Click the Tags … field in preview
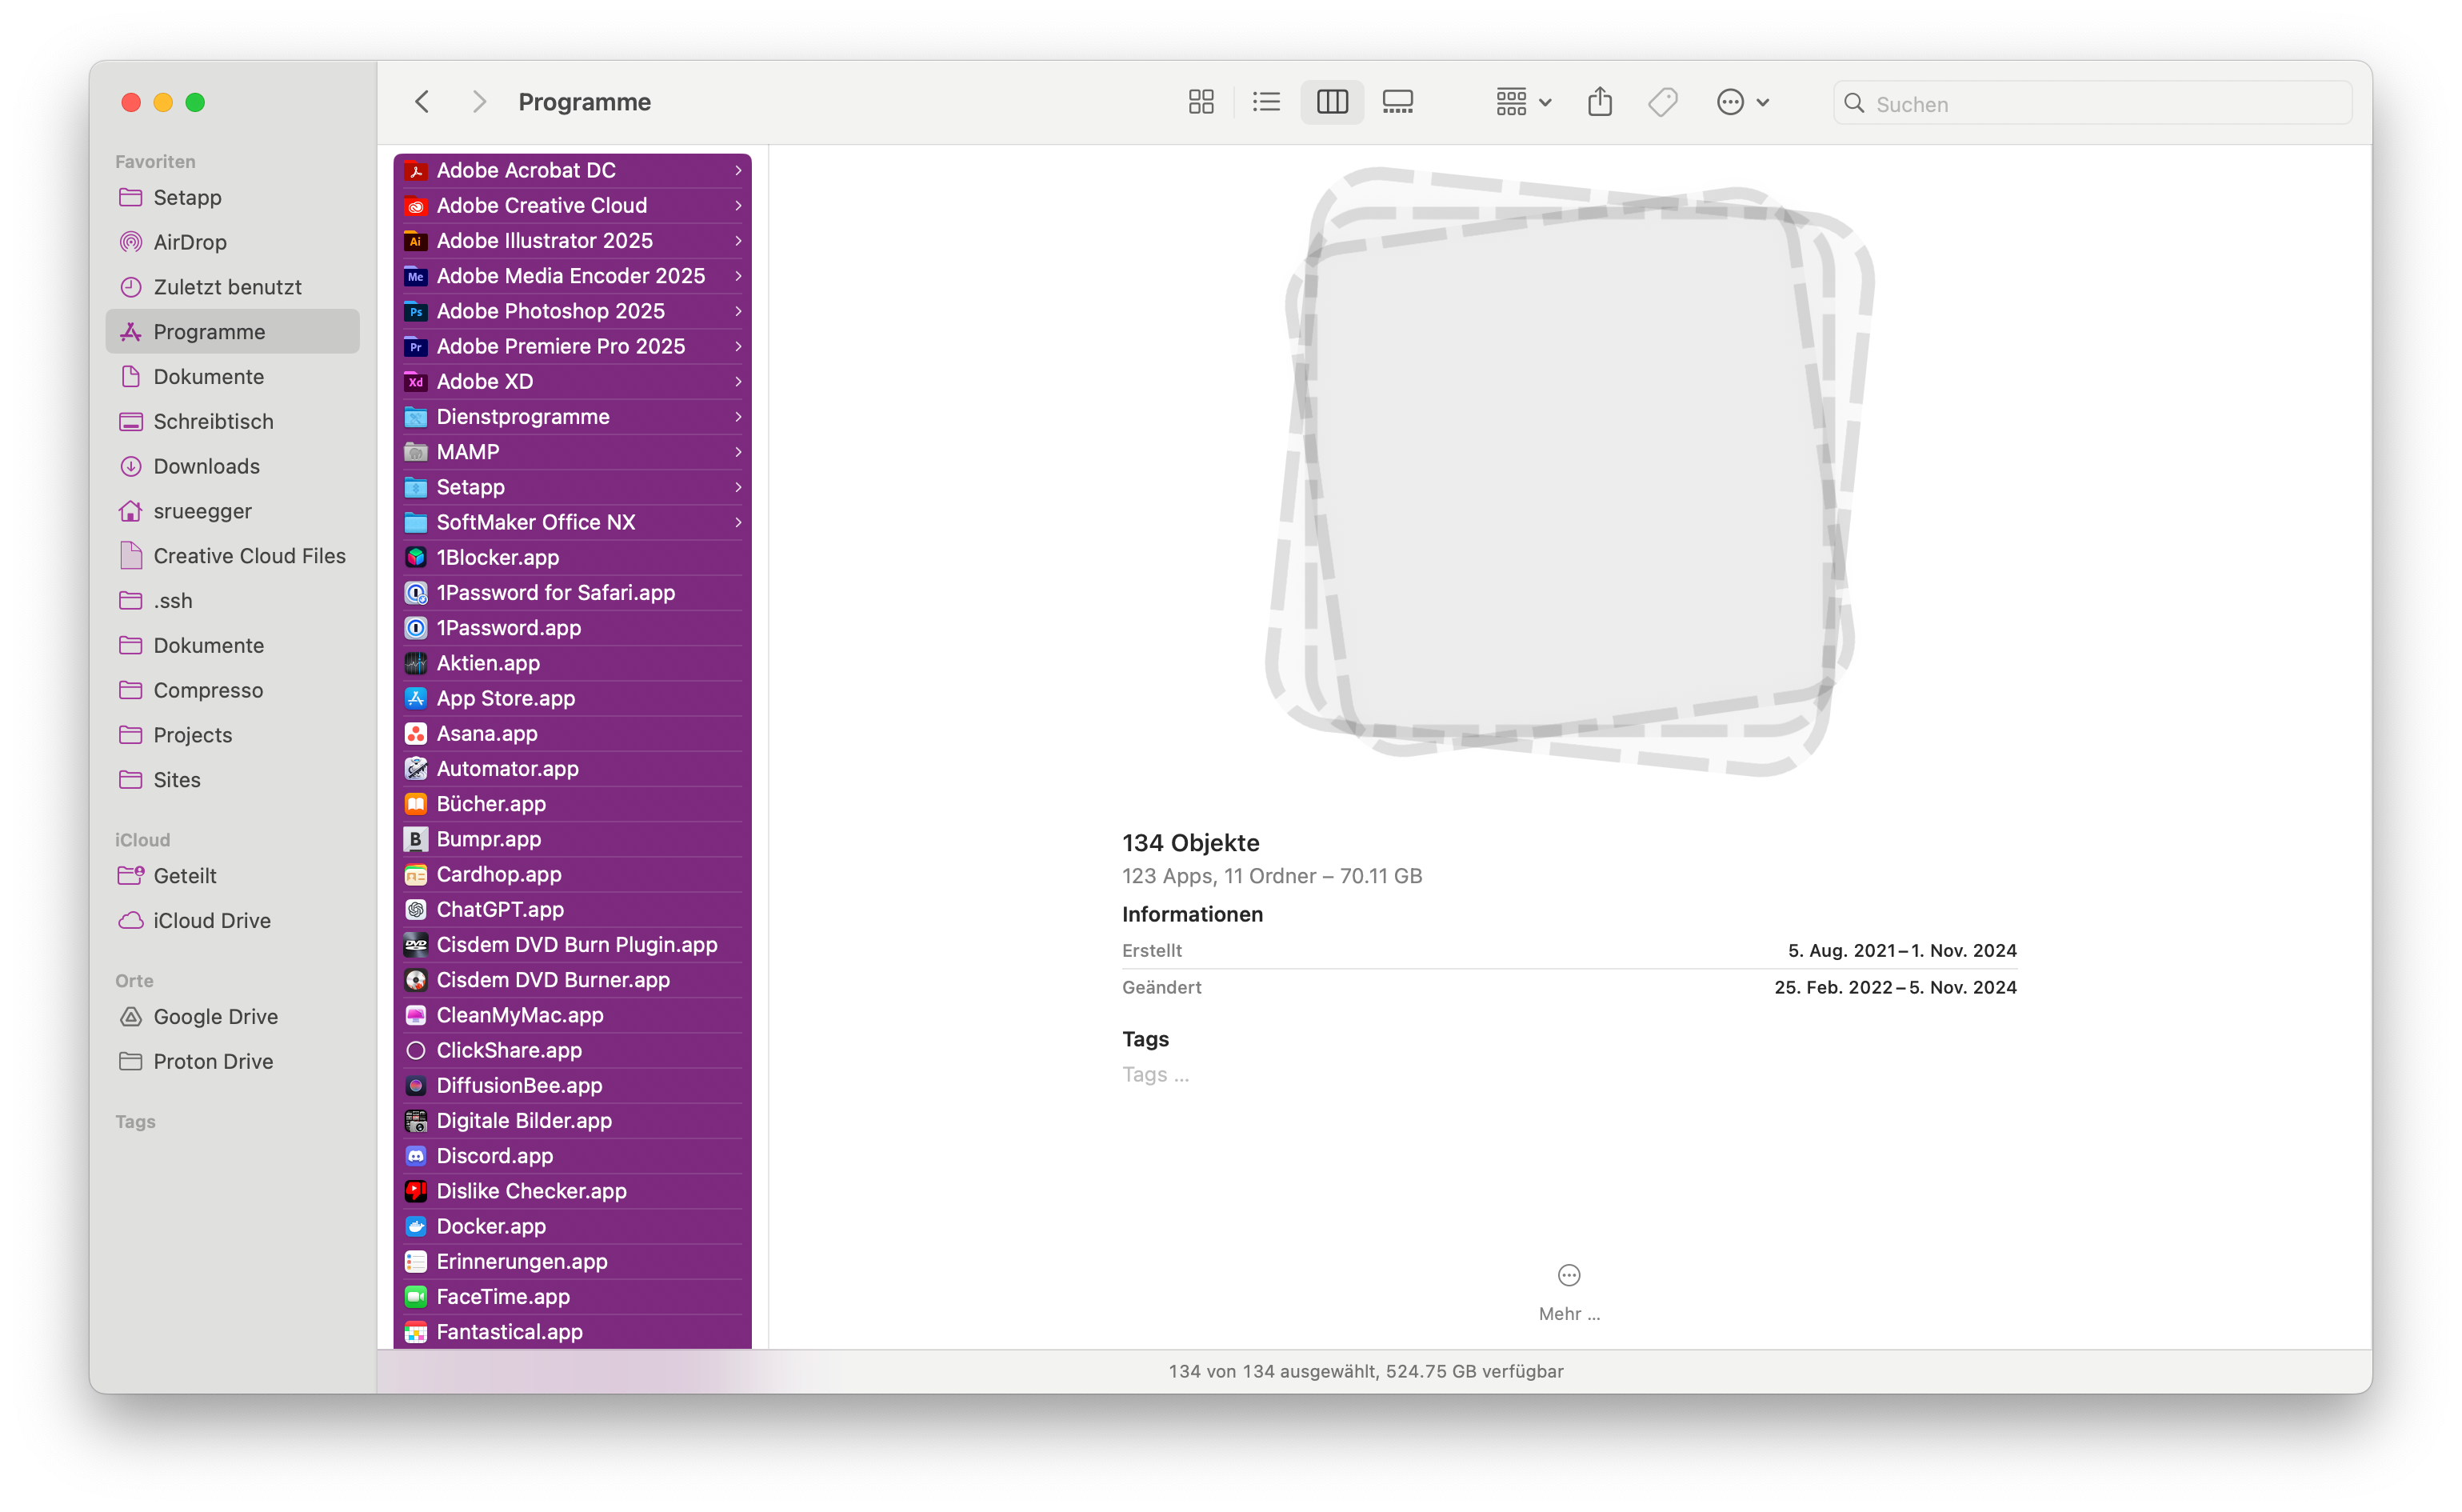The width and height of the screenshot is (2462, 1512). pos(1154,1074)
